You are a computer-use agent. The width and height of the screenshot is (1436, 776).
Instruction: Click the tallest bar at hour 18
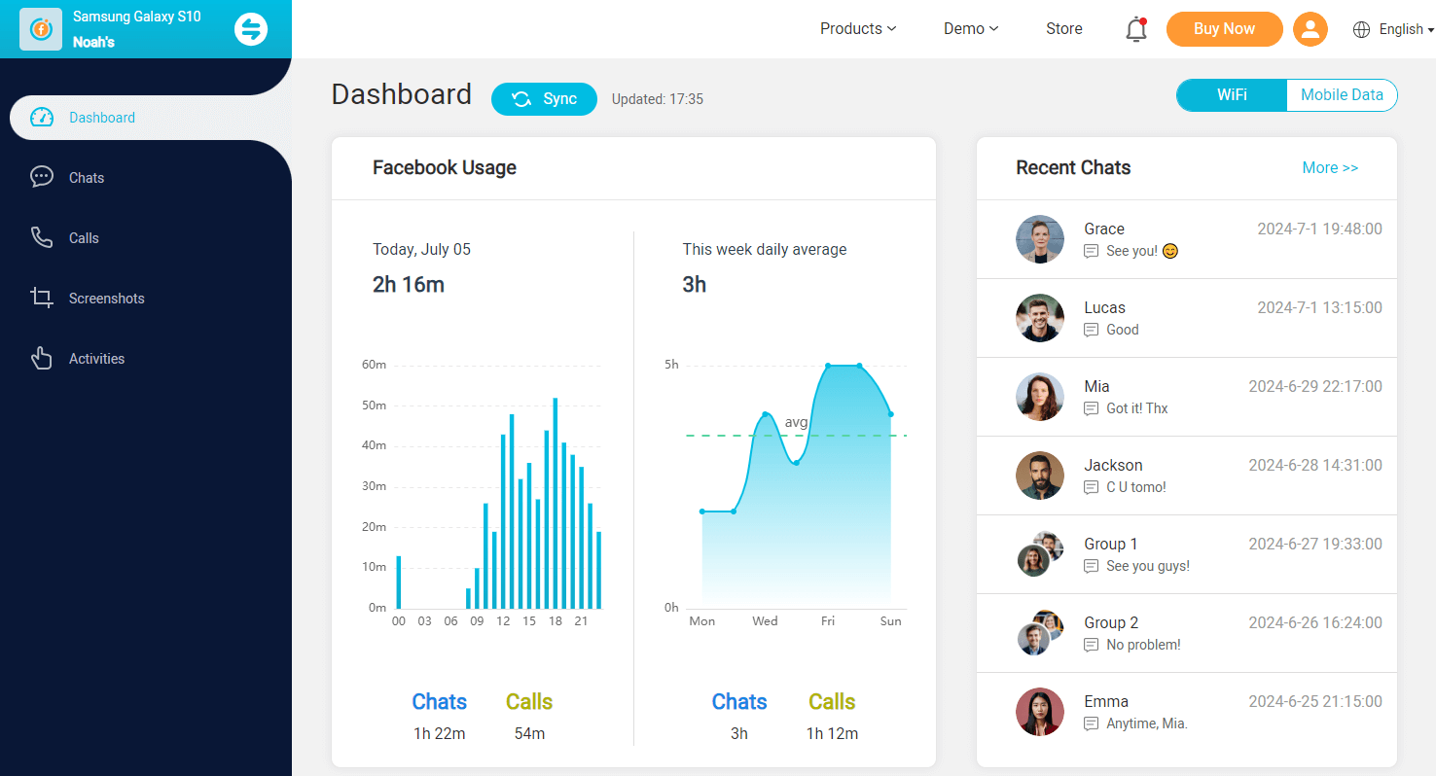point(556,503)
